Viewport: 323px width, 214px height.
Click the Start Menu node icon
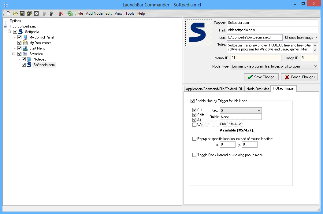point(25,48)
